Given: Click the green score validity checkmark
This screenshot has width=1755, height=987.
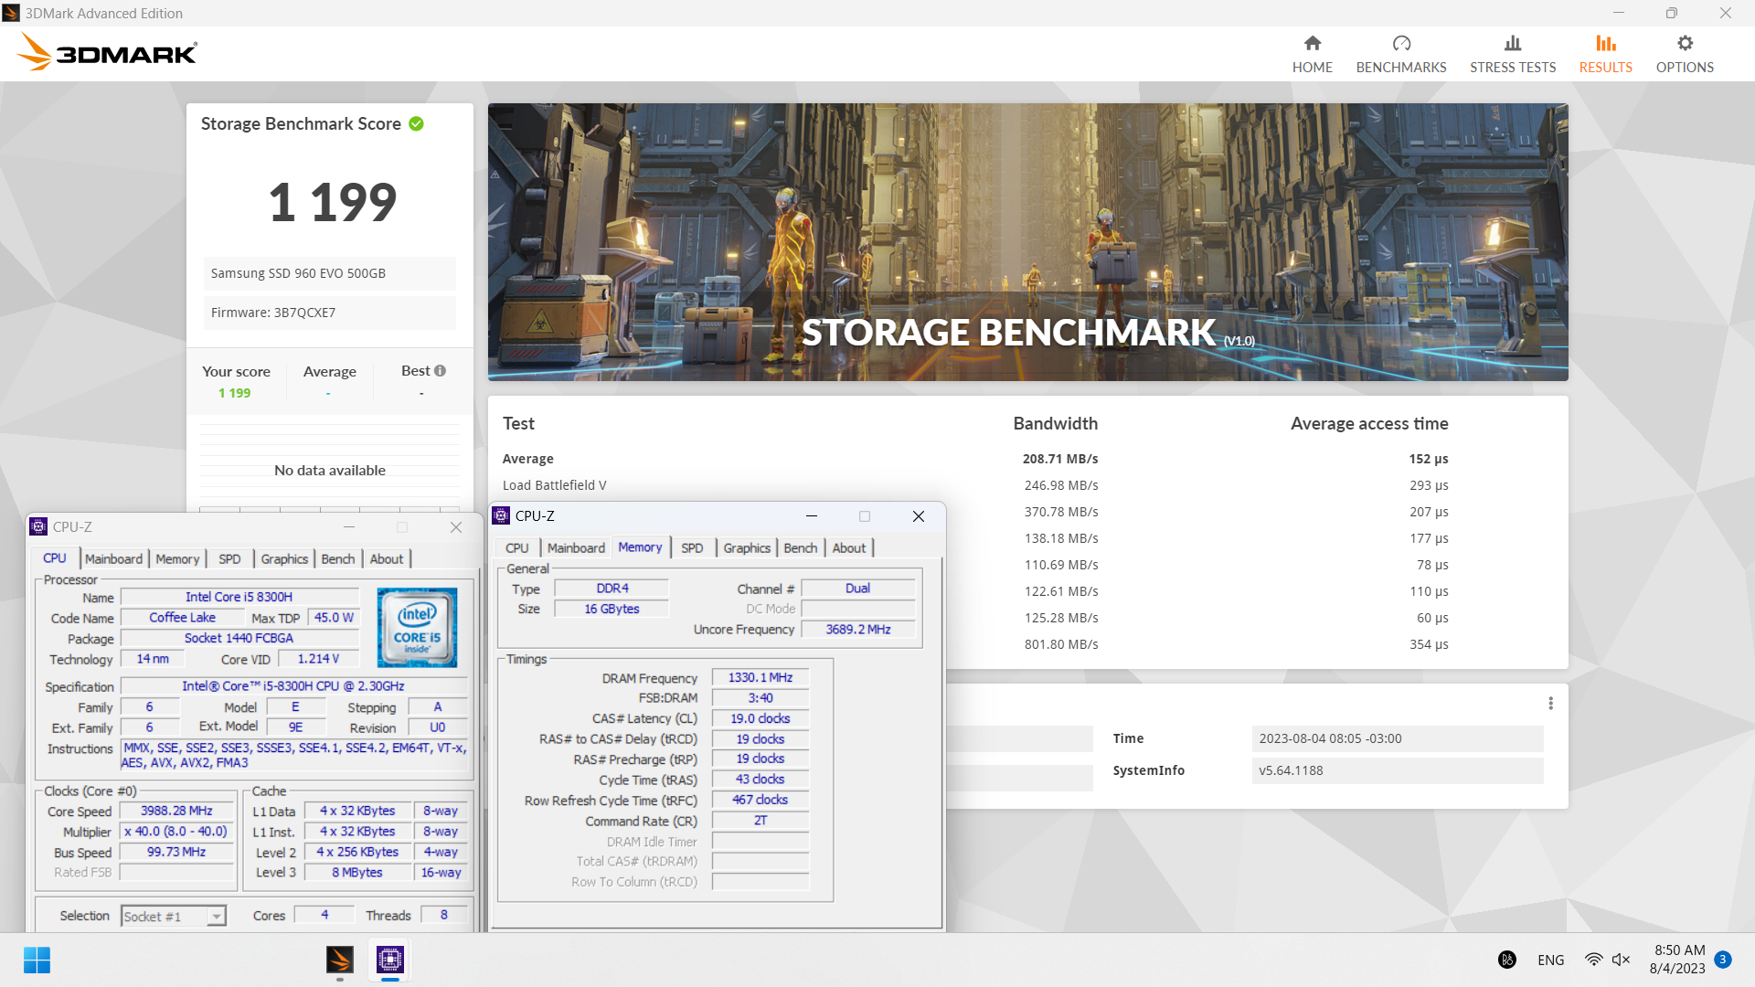Looking at the screenshot, I should 416,123.
